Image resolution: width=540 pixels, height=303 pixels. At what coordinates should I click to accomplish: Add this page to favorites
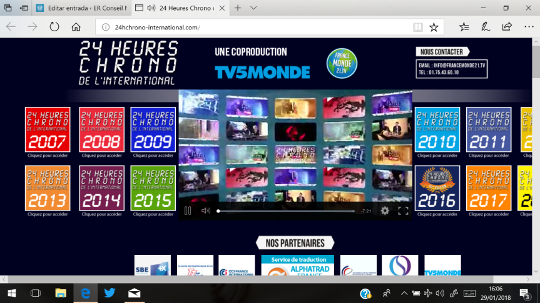tap(434, 27)
